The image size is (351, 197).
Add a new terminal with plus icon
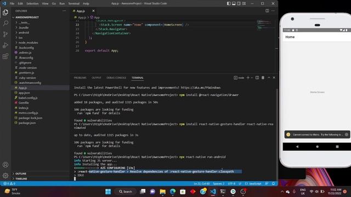248,78
